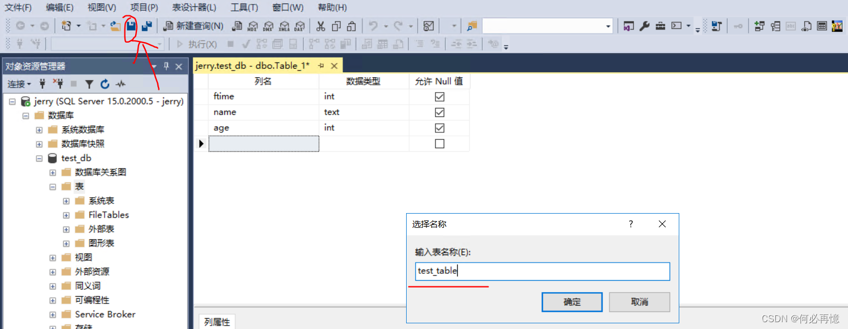The image size is (848, 329).
Task: Click the database engine query icon
Action: click(237, 26)
